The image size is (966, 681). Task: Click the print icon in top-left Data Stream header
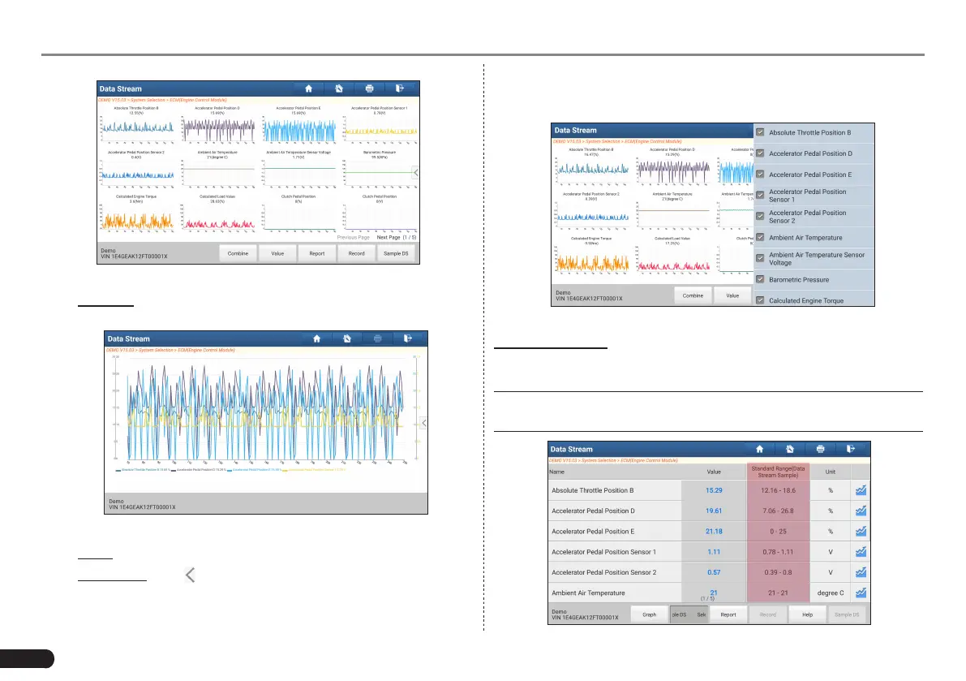click(369, 88)
